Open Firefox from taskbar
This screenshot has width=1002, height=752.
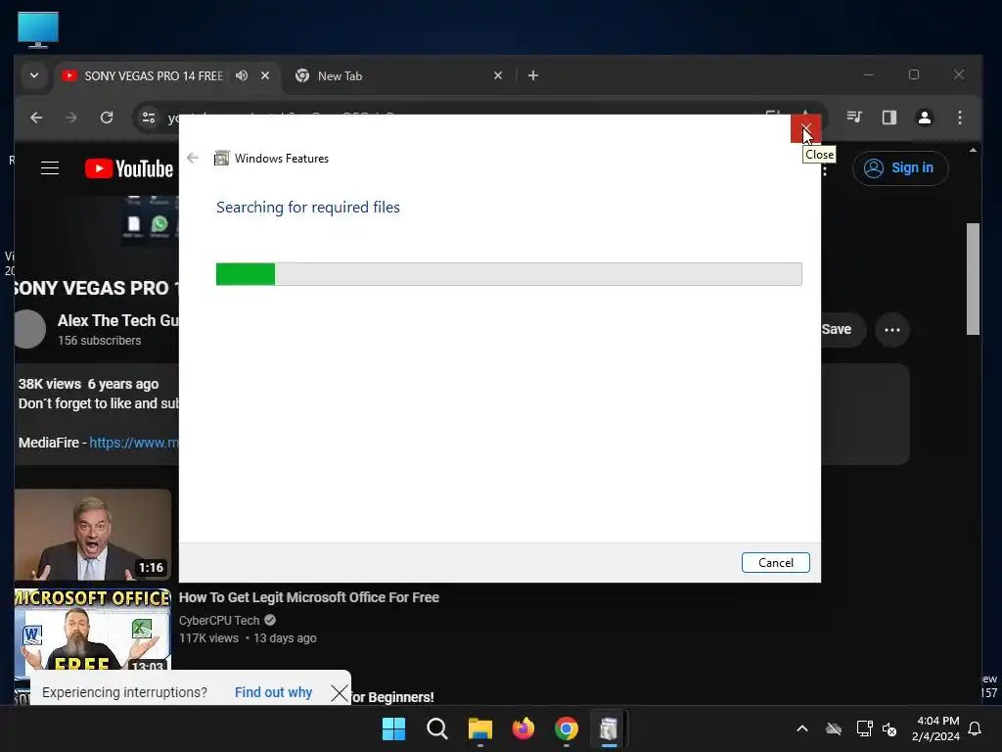tap(524, 728)
